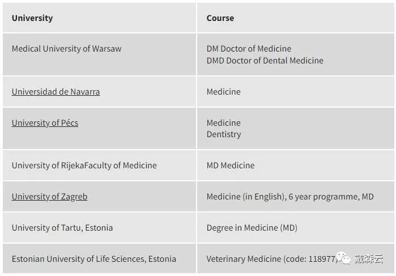
Task: Open the University of Pécs link
Action: tap(45, 123)
